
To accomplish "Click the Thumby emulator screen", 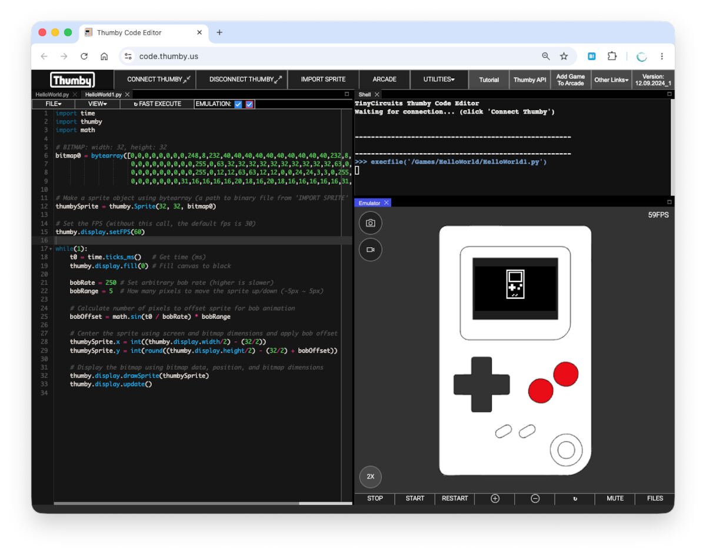I will click(515, 288).
